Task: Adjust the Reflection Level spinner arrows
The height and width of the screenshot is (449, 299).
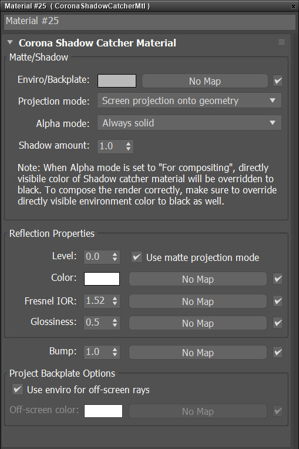Action: pos(115,257)
